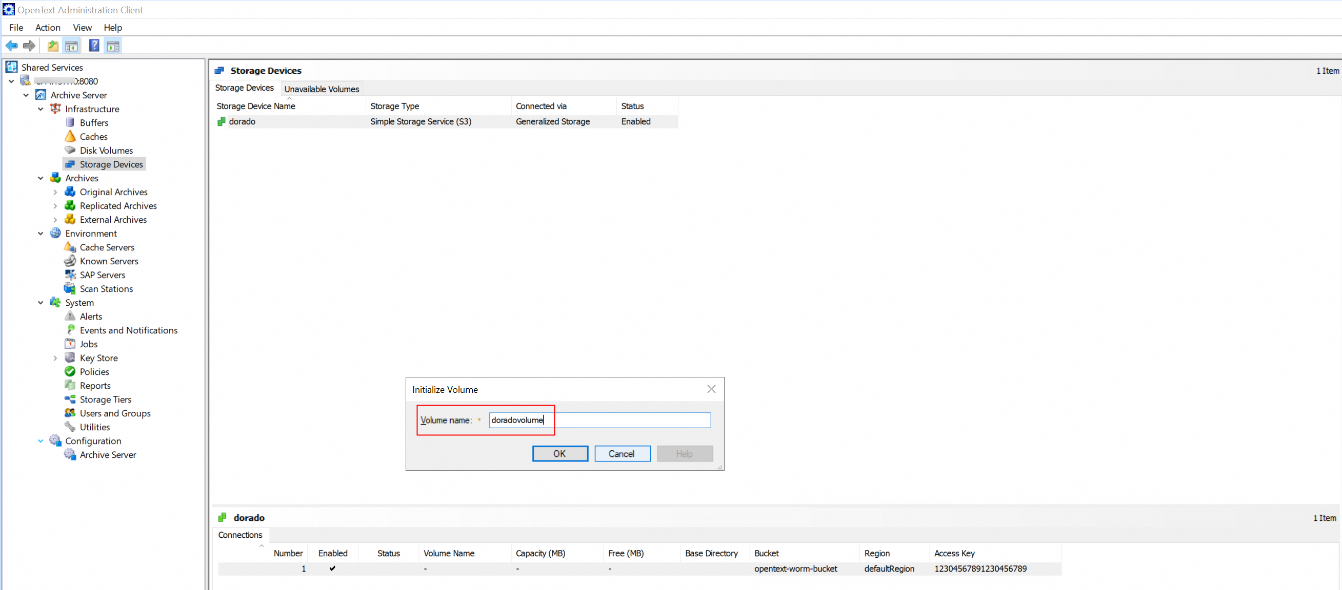Click the blue question-mark Help toolbar icon

pyautogui.click(x=94, y=46)
